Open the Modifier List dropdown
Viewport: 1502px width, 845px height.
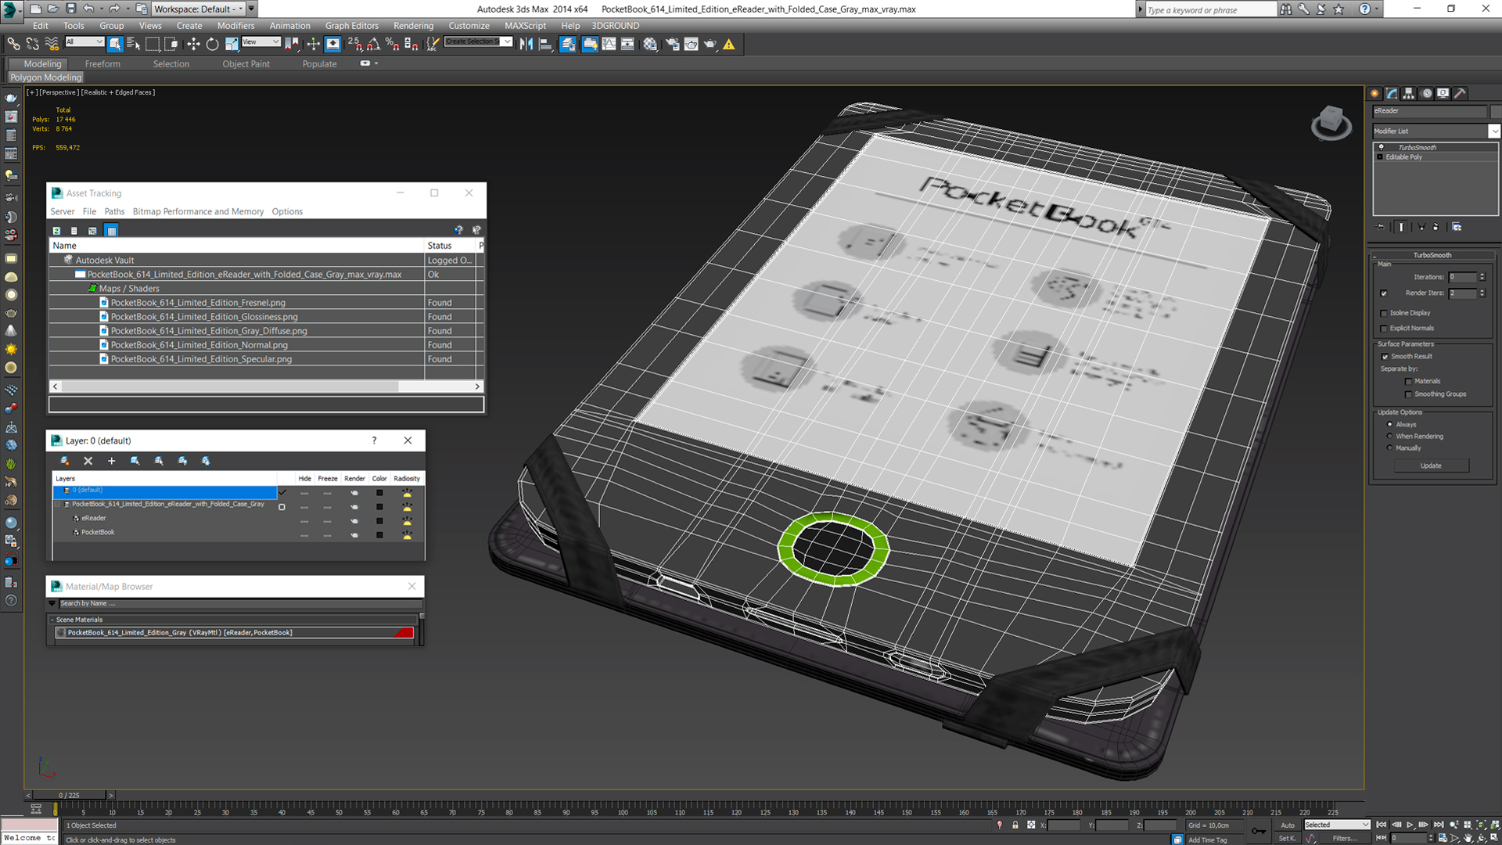(x=1494, y=131)
